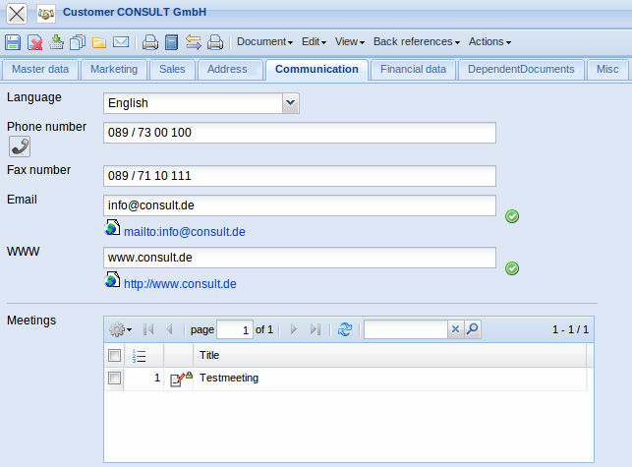
Task: Open the Back references menu
Action: (416, 42)
